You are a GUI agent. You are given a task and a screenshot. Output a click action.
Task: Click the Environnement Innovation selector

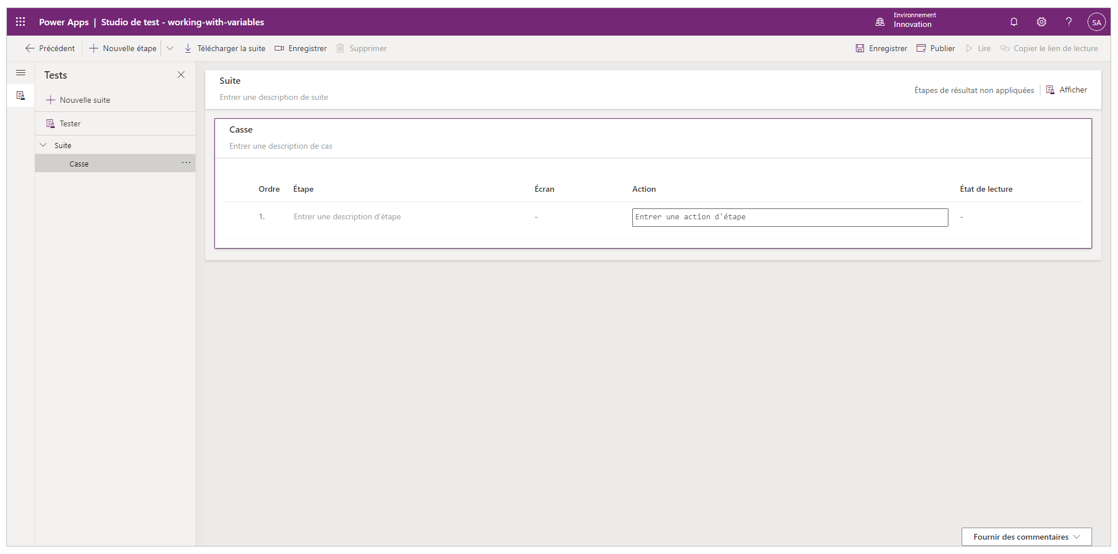(x=906, y=20)
